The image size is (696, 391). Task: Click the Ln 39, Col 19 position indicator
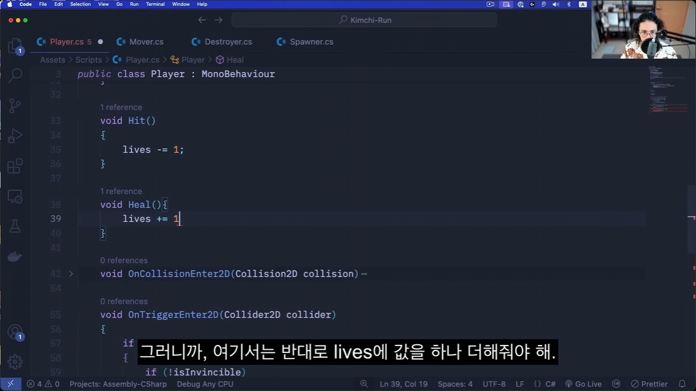404,384
